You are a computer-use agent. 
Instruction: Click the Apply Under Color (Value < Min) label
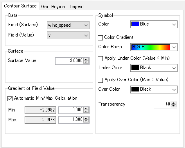(137, 58)
